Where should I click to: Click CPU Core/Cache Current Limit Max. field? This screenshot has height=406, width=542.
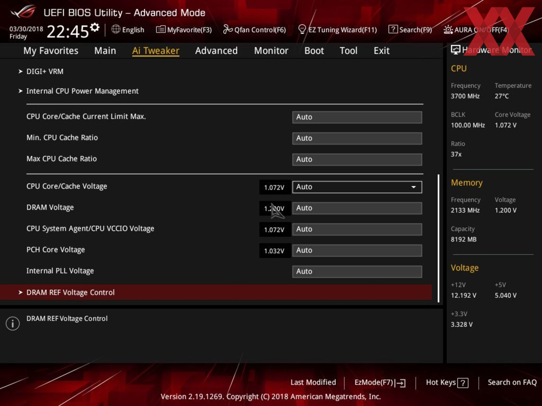(357, 117)
